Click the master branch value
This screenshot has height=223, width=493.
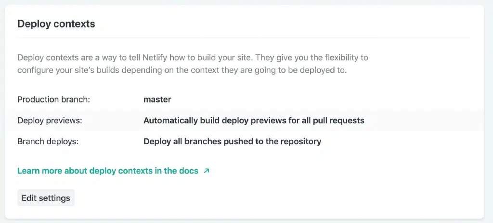pos(157,99)
